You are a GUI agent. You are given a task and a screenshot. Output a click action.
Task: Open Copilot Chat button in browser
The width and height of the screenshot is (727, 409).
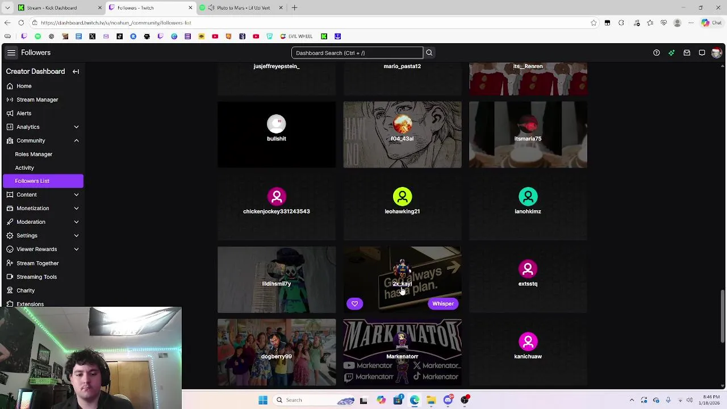(712, 23)
